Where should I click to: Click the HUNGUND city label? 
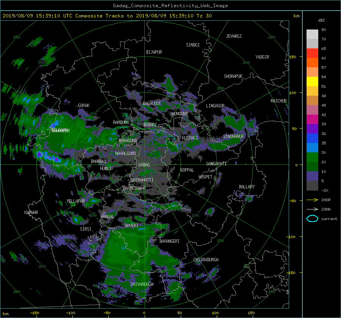pos(180,114)
